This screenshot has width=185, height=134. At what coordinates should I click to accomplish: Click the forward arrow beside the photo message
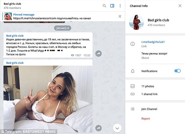coord(99,128)
